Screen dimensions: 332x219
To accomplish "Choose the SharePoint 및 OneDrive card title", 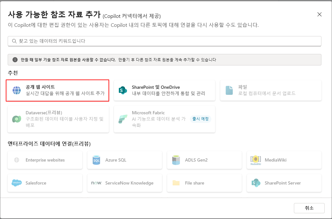I will (x=156, y=87).
